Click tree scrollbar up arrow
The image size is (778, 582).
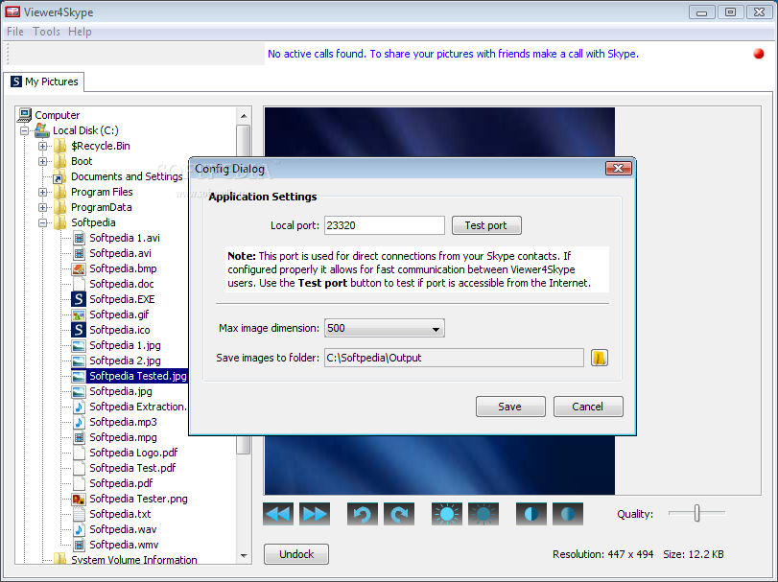244,116
